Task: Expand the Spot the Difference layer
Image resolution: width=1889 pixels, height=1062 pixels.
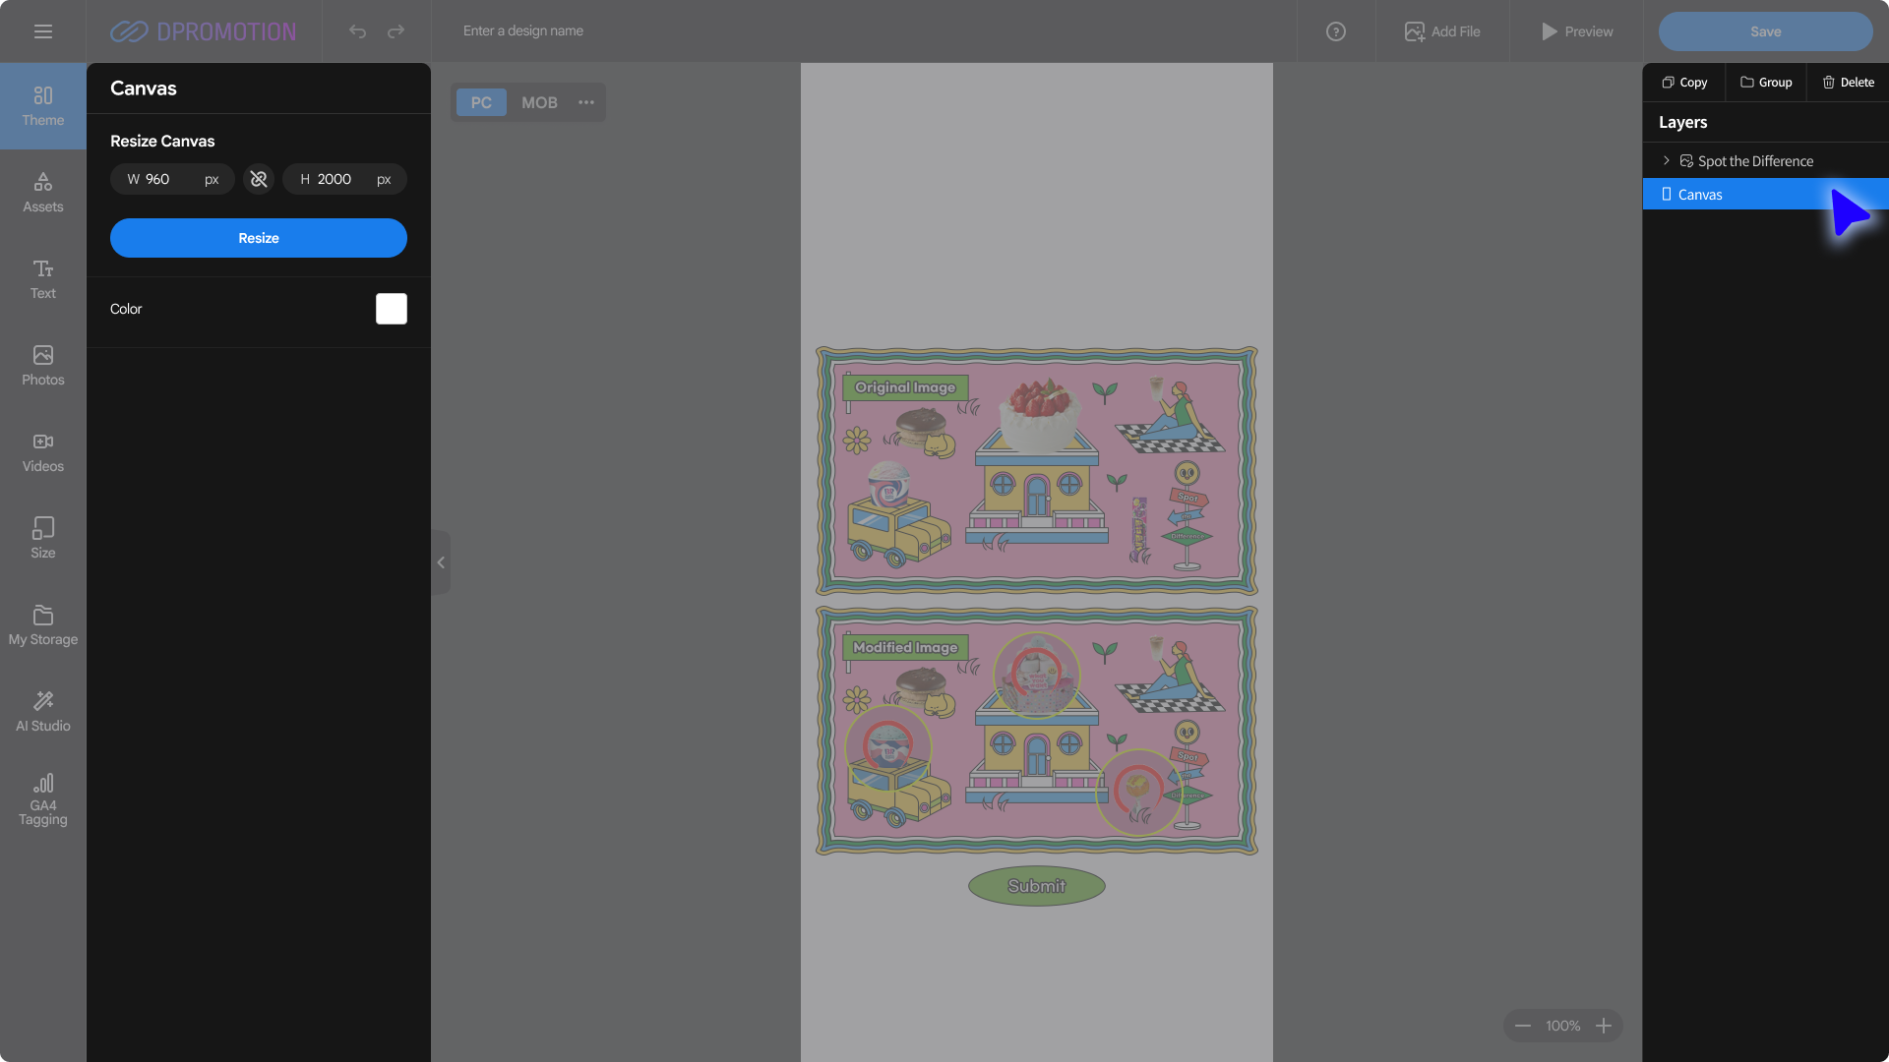Action: tap(1666, 160)
